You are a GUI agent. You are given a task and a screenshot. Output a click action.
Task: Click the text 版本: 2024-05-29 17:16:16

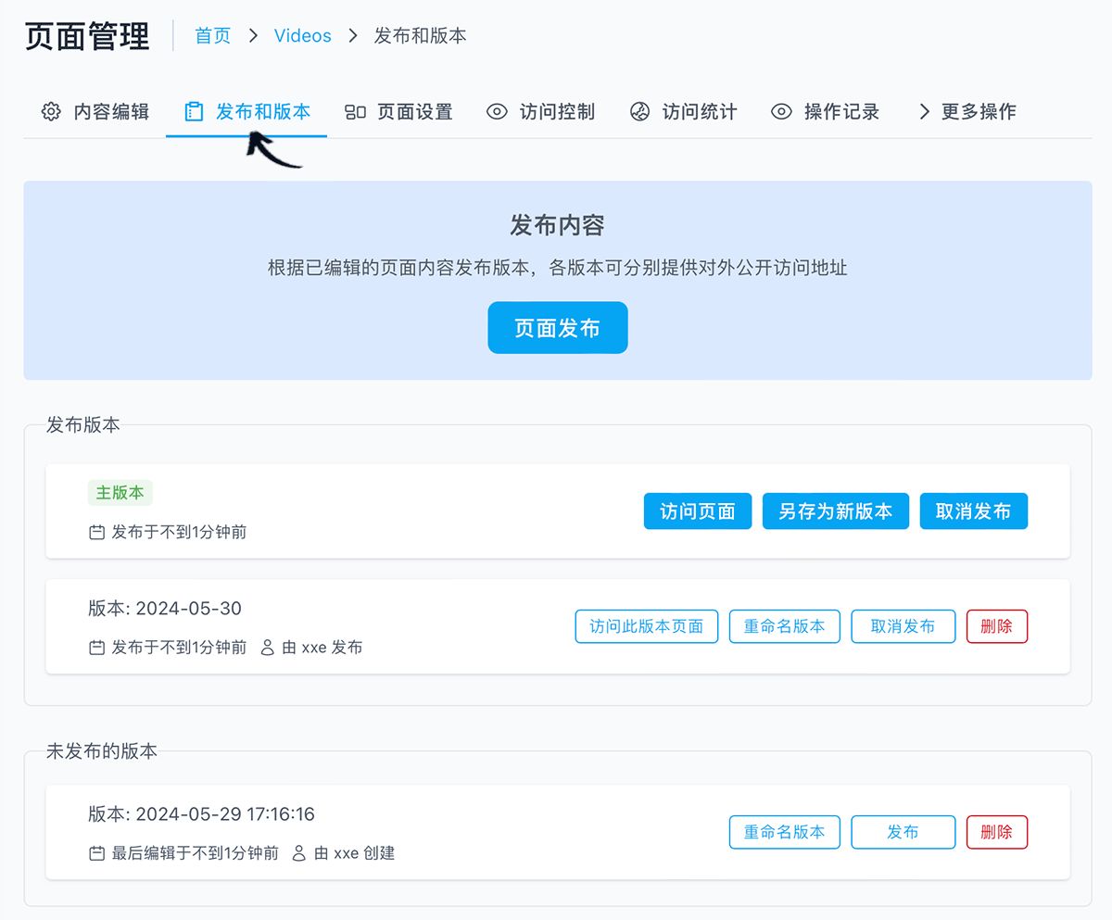point(202,814)
